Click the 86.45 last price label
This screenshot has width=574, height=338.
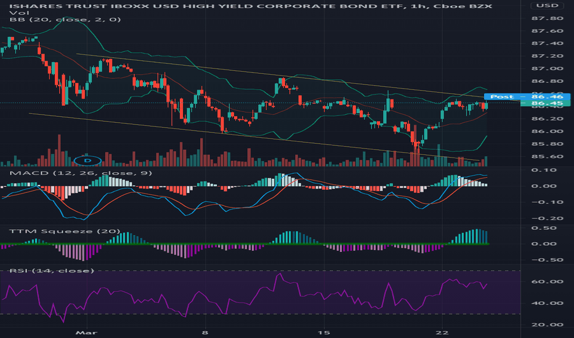click(x=545, y=103)
